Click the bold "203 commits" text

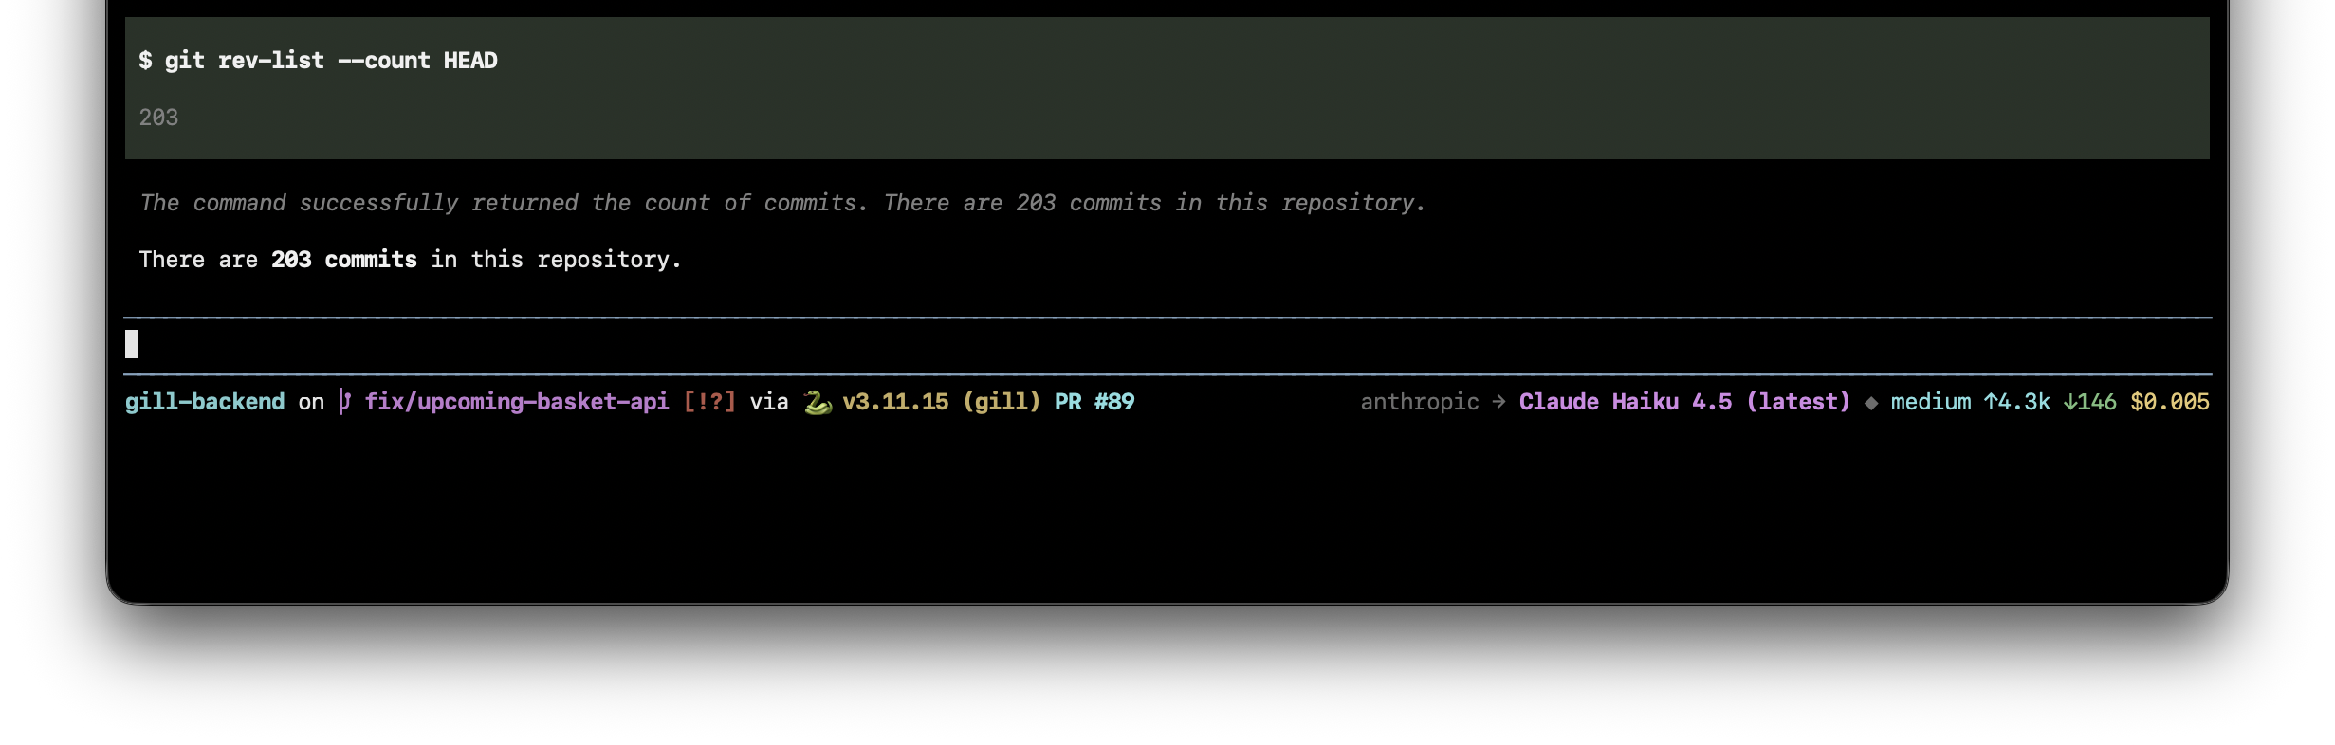(x=344, y=260)
